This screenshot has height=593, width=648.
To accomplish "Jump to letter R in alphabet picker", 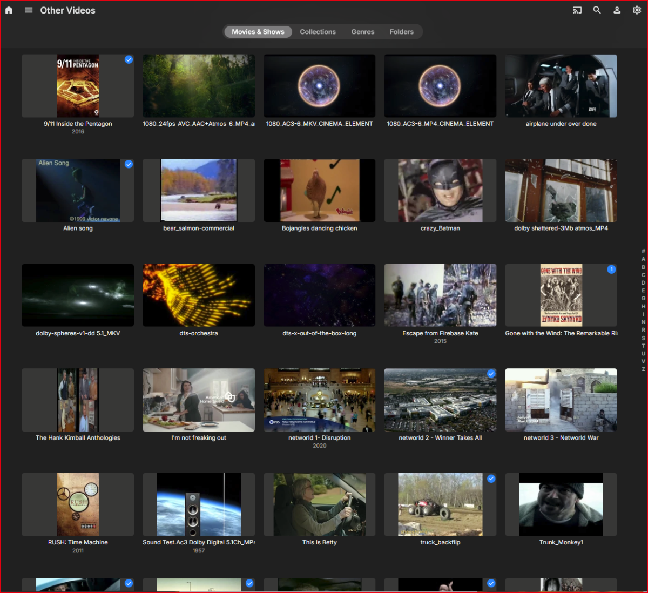I will tap(643, 329).
